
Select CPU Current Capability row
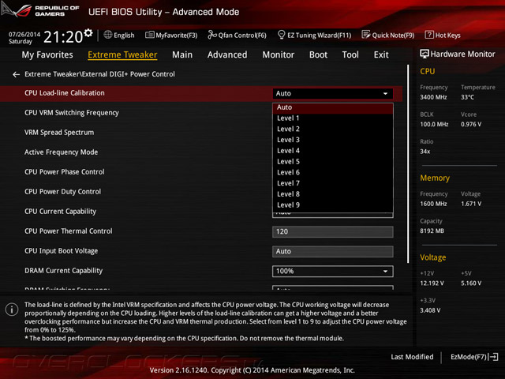point(60,212)
